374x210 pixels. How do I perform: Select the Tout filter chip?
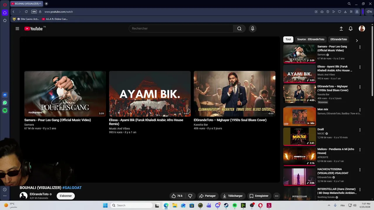click(288, 39)
